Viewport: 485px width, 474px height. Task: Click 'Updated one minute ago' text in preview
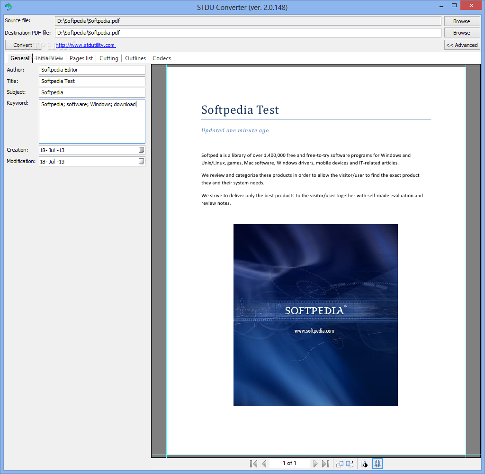pos(235,130)
